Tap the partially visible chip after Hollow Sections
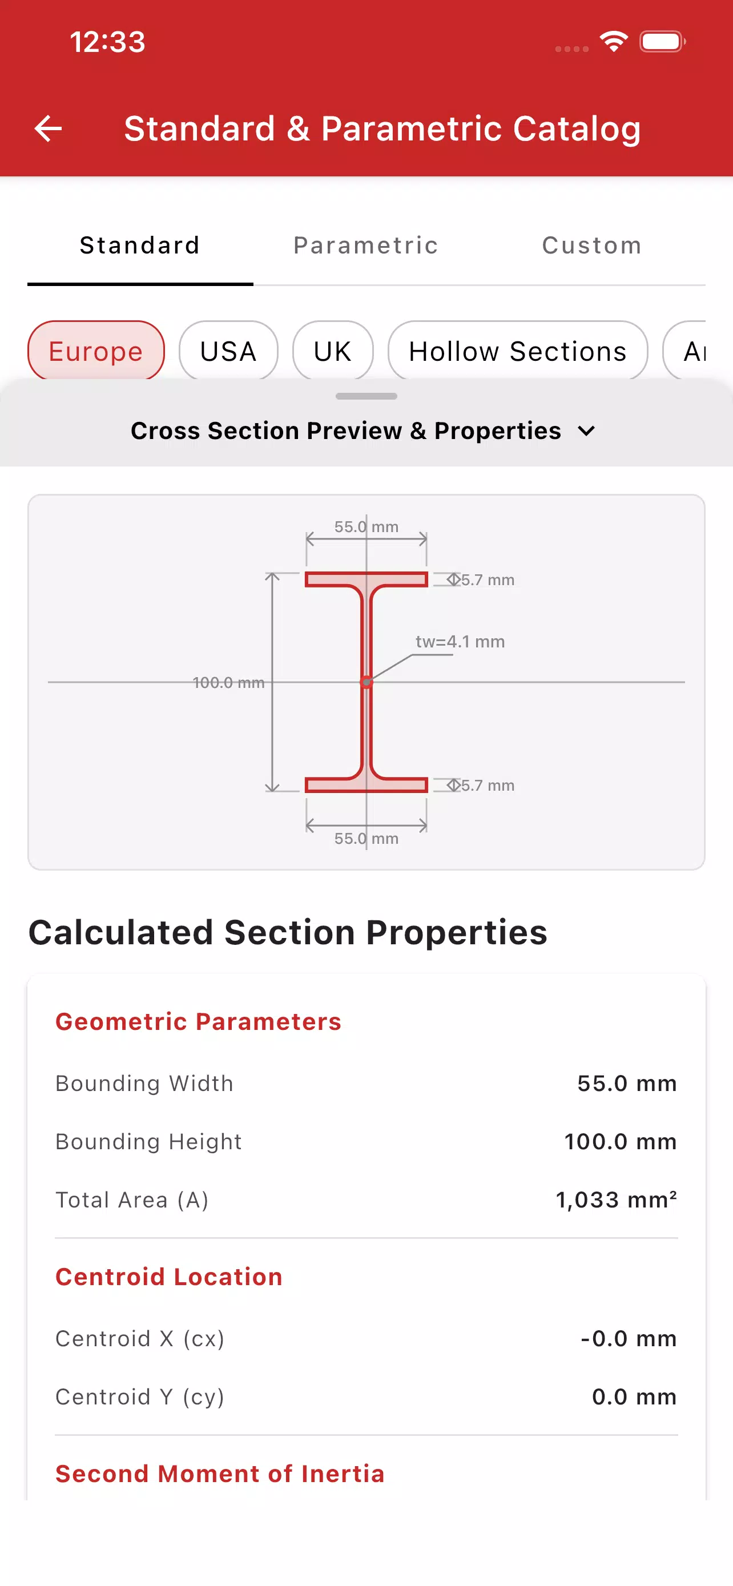Viewport: 733px width, 1586px height. tap(684, 351)
